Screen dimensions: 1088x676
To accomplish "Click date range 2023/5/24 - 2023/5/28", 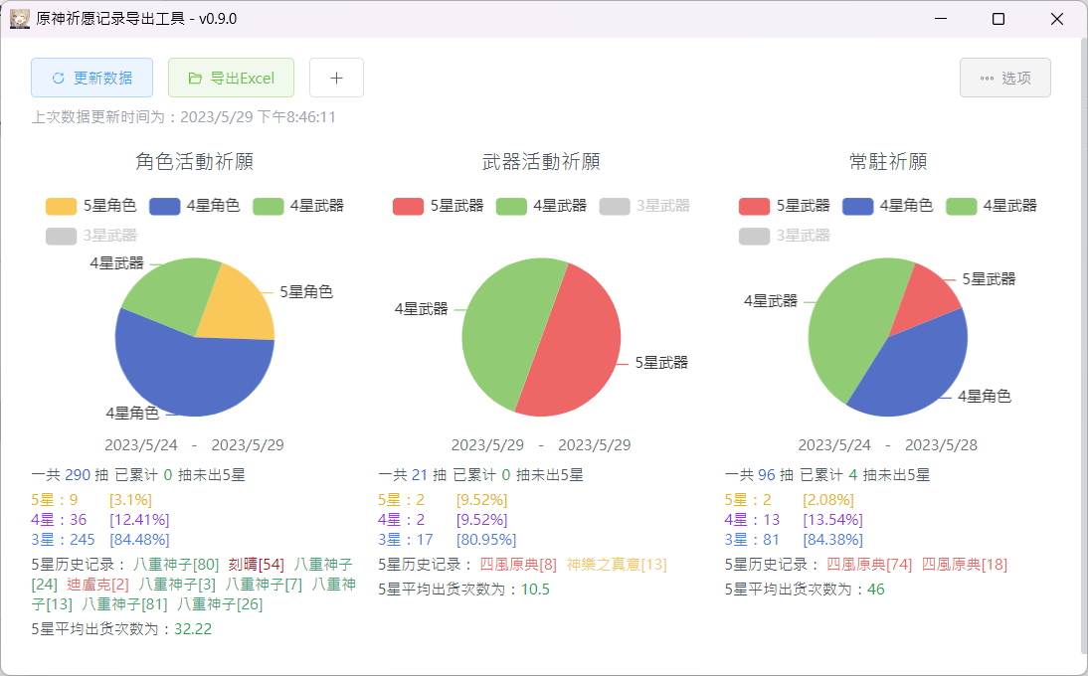I will [887, 445].
